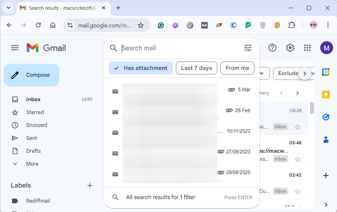
Task: Open Google Tasks side panel
Action: tap(326, 117)
